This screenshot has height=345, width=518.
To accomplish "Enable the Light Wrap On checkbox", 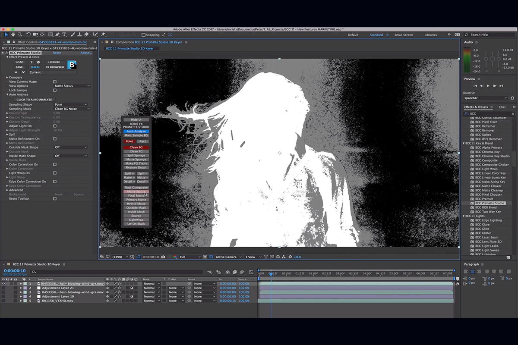I will pyautogui.click(x=55, y=173).
